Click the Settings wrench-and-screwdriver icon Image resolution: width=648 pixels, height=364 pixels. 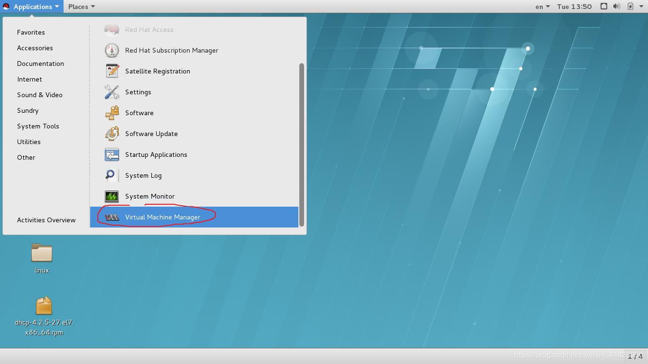tap(111, 92)
